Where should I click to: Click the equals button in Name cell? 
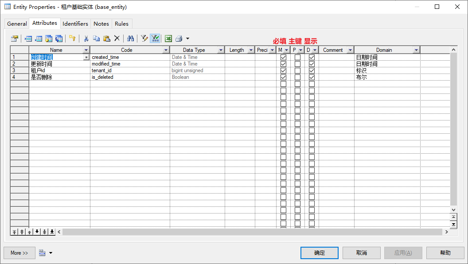point(86,57)
